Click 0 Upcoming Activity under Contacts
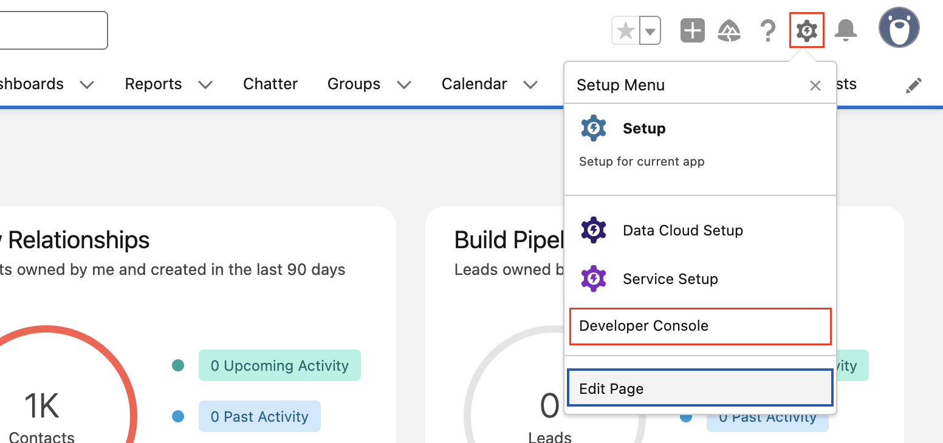The height and width of the screenshot is (443, 943). coord(279,365)
